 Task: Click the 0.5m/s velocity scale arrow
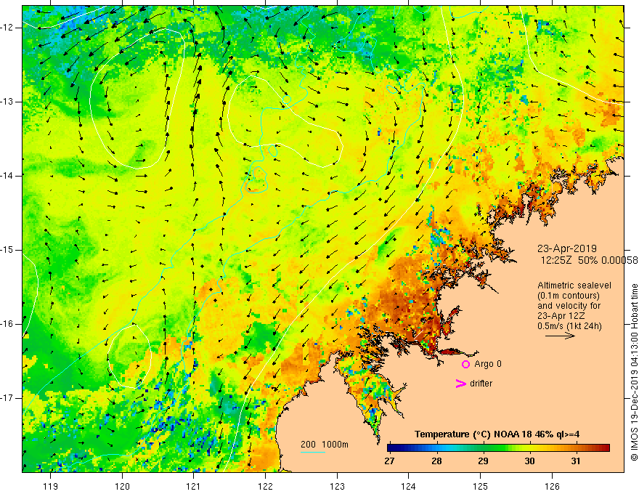[x=560, y=336]
